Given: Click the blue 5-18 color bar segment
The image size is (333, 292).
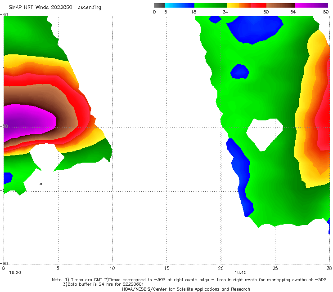Looking at the screenshot, I should (x=180, y=5).
